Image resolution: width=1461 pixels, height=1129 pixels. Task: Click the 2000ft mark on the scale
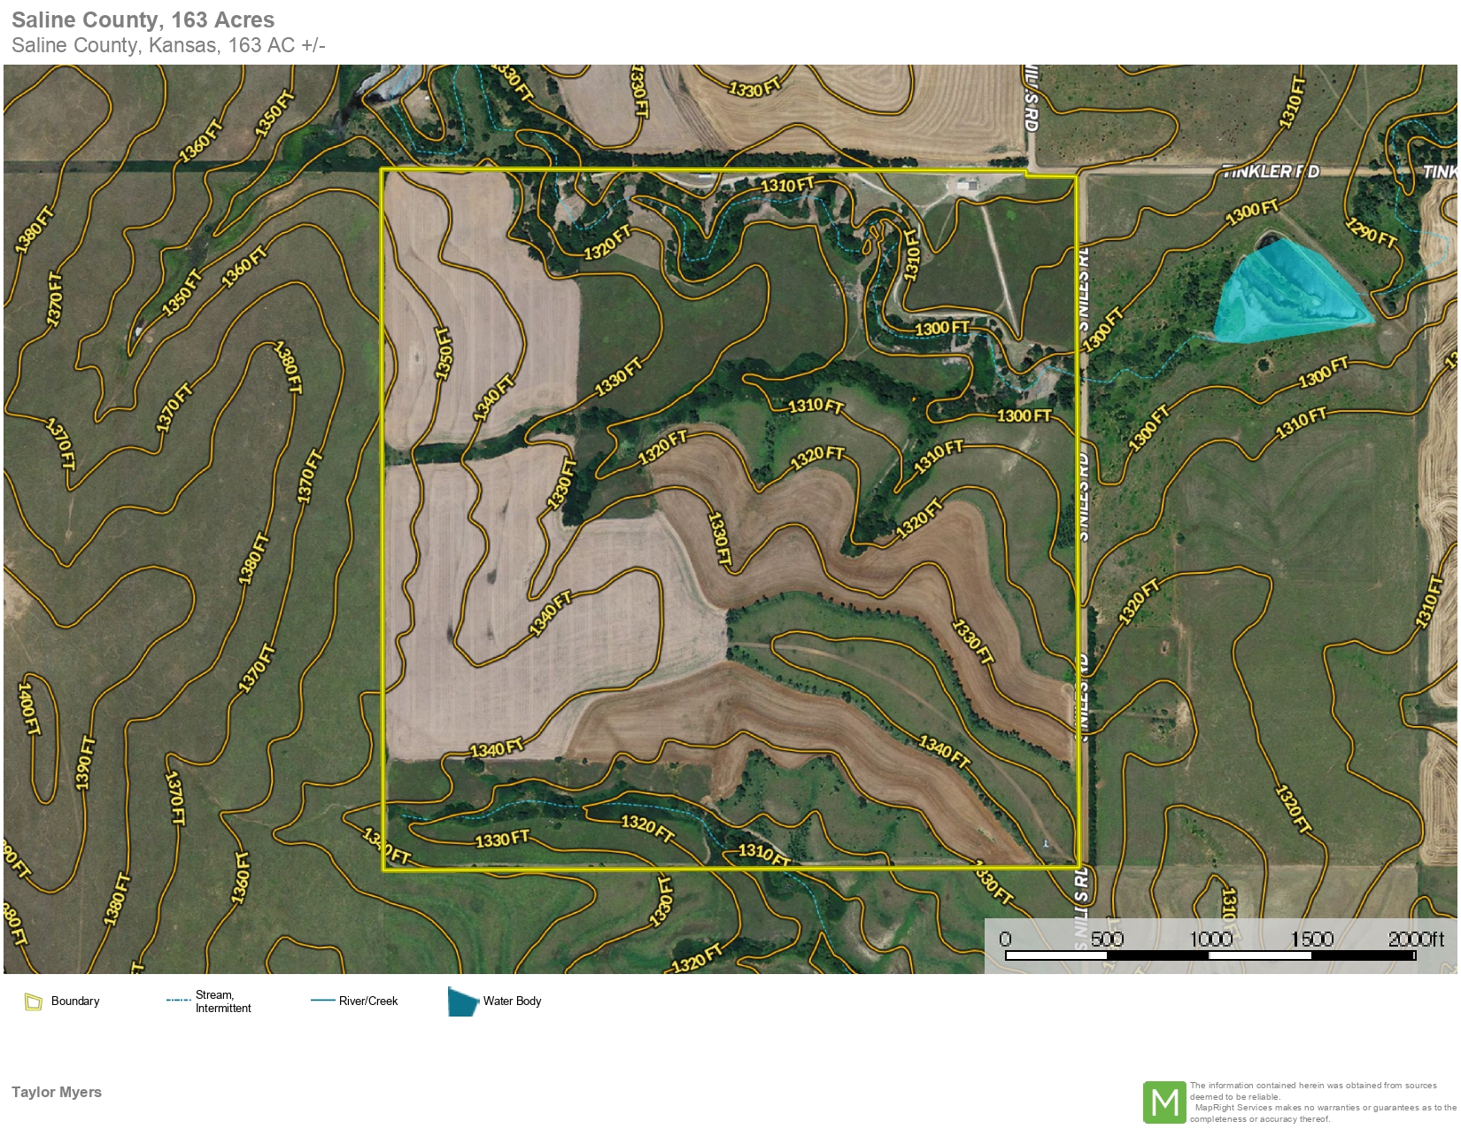point(1415,939)
